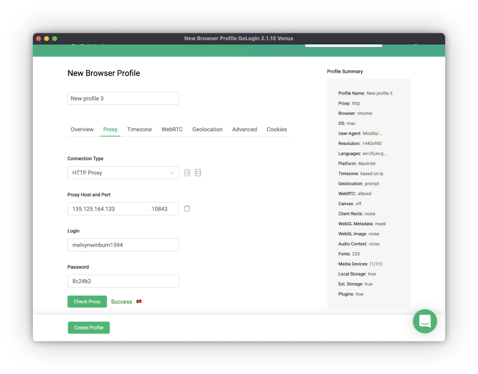Click the Login label above the username field

click(x=73, y=231)
